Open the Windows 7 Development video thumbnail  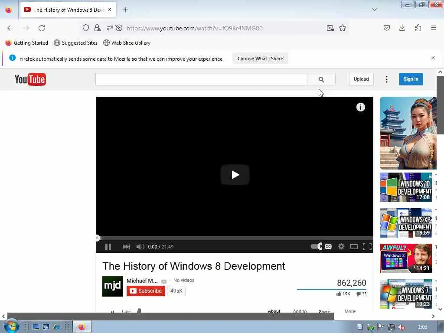[x=406, y=294]
